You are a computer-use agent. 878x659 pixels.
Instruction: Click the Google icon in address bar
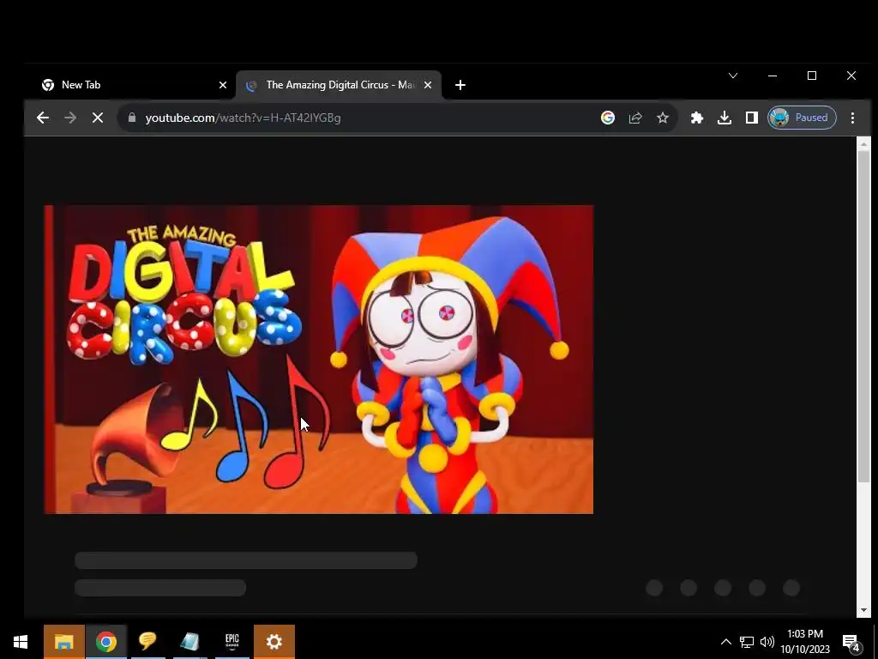(x=608, y=118)
